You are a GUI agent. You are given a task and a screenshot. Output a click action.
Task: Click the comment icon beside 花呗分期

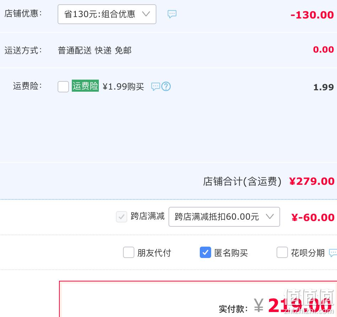[333, 253]
